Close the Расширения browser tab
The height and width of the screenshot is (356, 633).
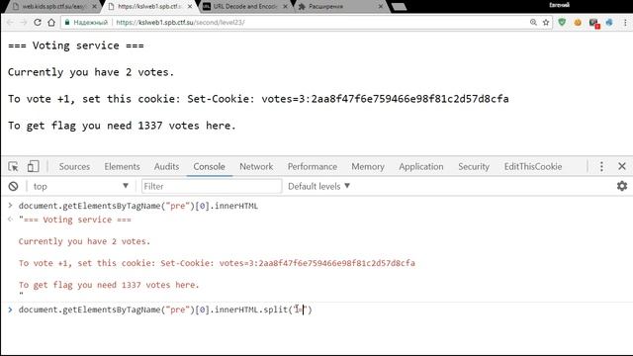[381, 7]
